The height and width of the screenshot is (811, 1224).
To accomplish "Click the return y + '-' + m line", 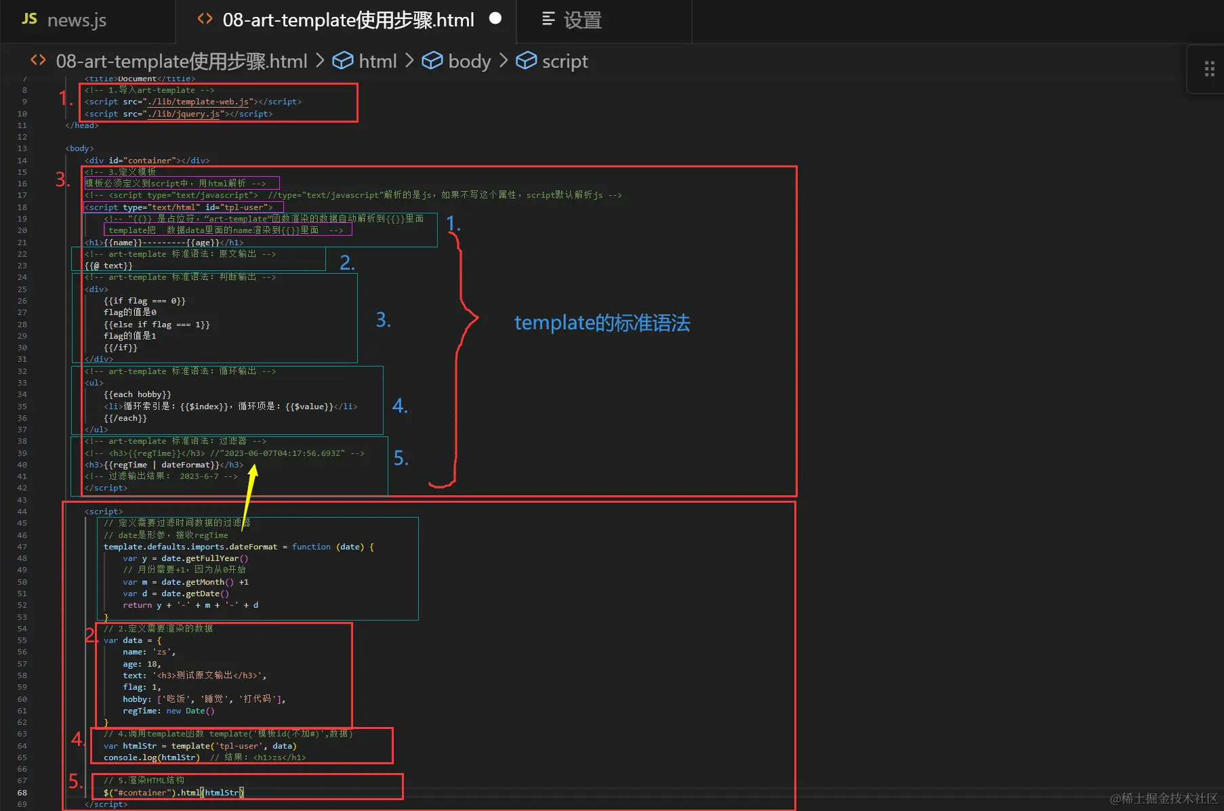I will point(190,605).
